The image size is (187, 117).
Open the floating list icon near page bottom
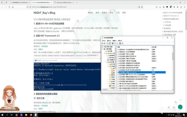(x=169, y=107)
